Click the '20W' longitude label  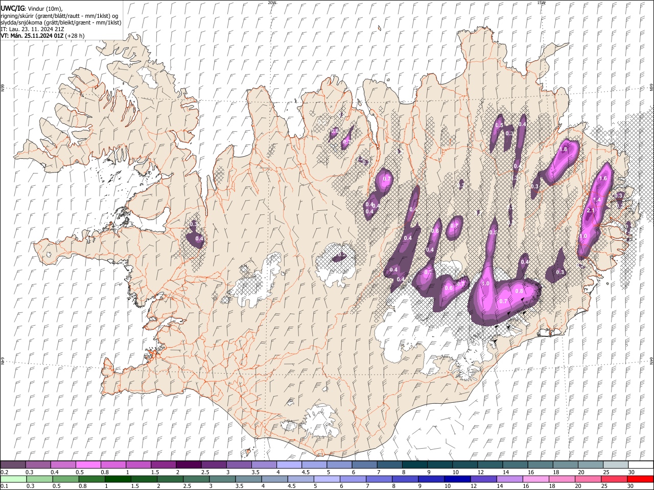tap(272, 3)
